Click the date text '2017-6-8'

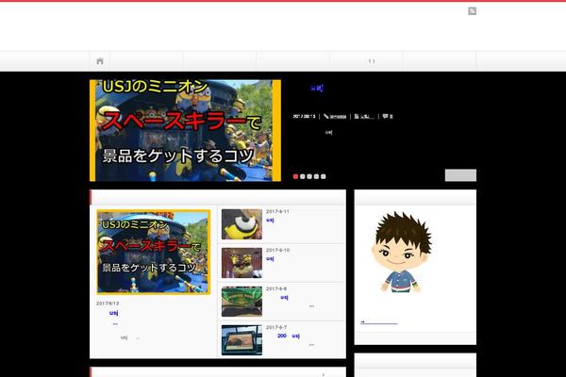[x=276, y=288]
